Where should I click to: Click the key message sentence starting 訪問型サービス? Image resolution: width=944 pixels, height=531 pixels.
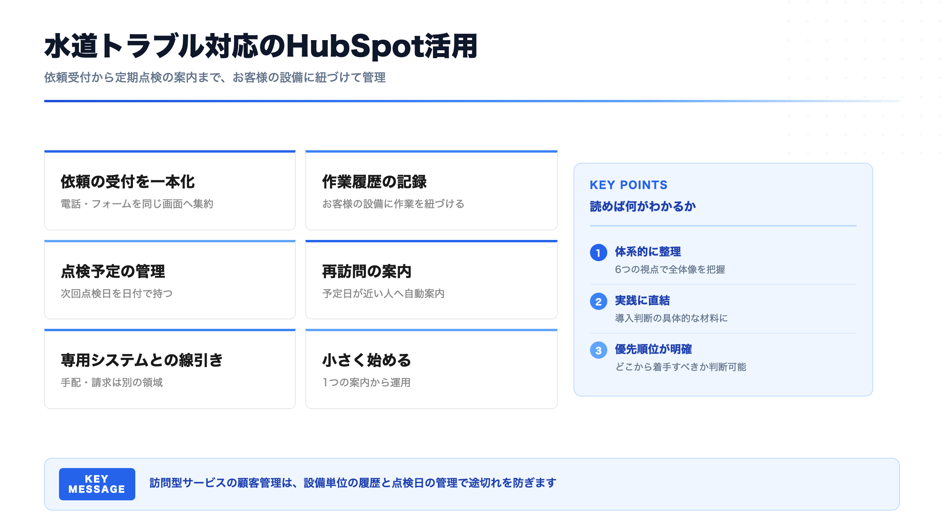pos(353,483)
